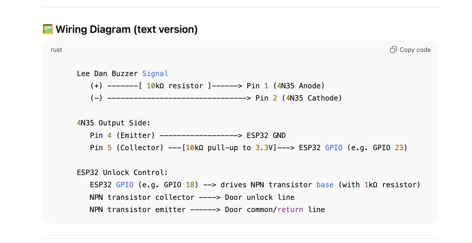Click the ESP32 GND text
This screenshot has height=243, width=472.
pyautogui.click(x=266, y=135)
